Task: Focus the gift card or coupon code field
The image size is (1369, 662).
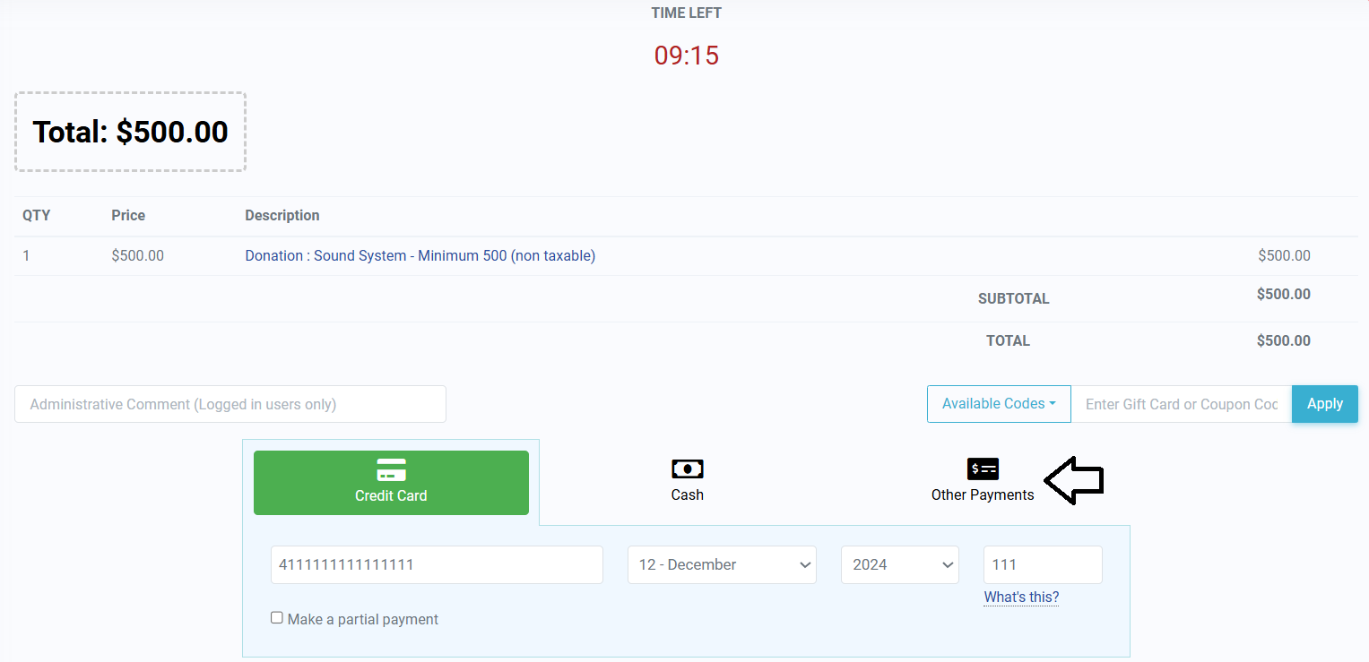Action: 1182,404
